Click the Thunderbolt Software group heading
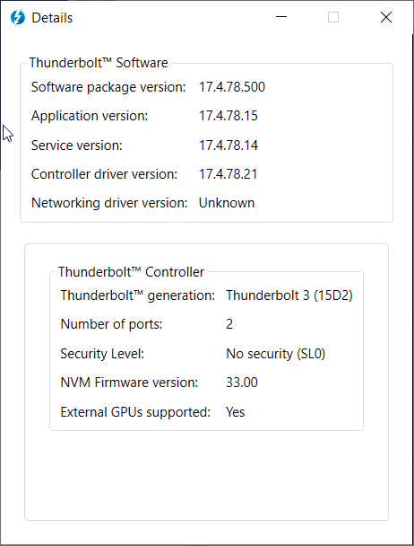This screenshot has width=414, height=546. point(99,63)
